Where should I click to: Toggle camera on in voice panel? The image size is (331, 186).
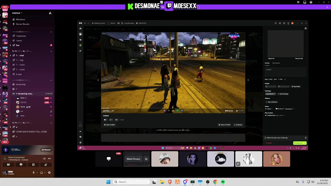tap(9, 165)
